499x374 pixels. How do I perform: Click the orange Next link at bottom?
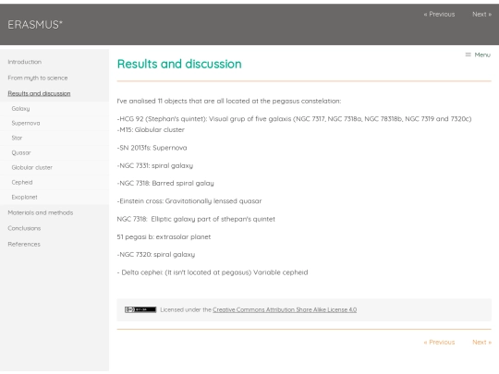[481, 343]
